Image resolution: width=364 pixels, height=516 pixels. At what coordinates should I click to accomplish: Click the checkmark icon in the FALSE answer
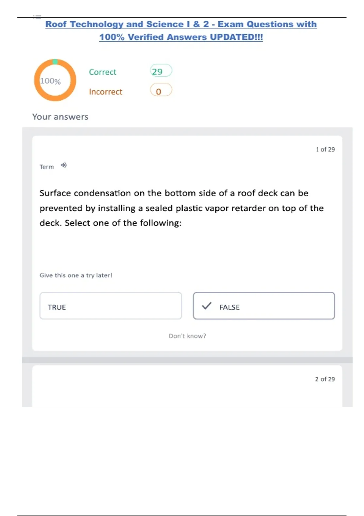(207, 306)
